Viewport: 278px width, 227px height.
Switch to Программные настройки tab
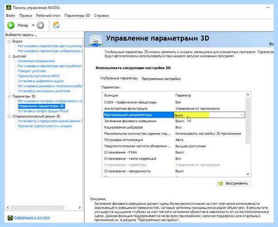tap(161, 79)
